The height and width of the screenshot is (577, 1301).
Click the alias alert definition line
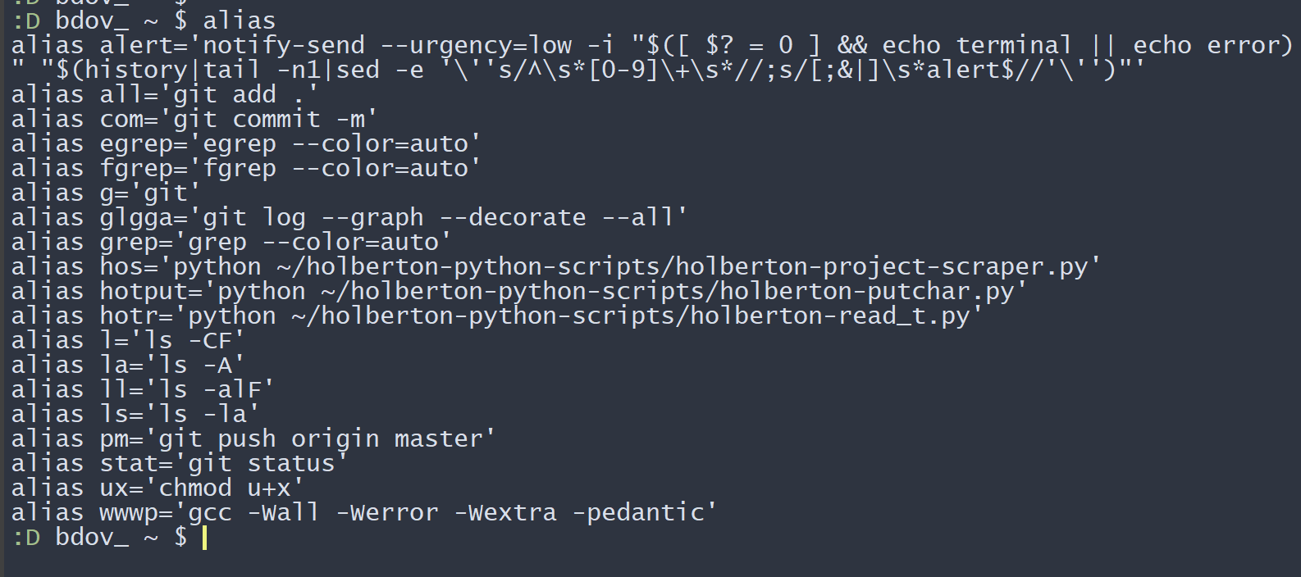[652, 57]
